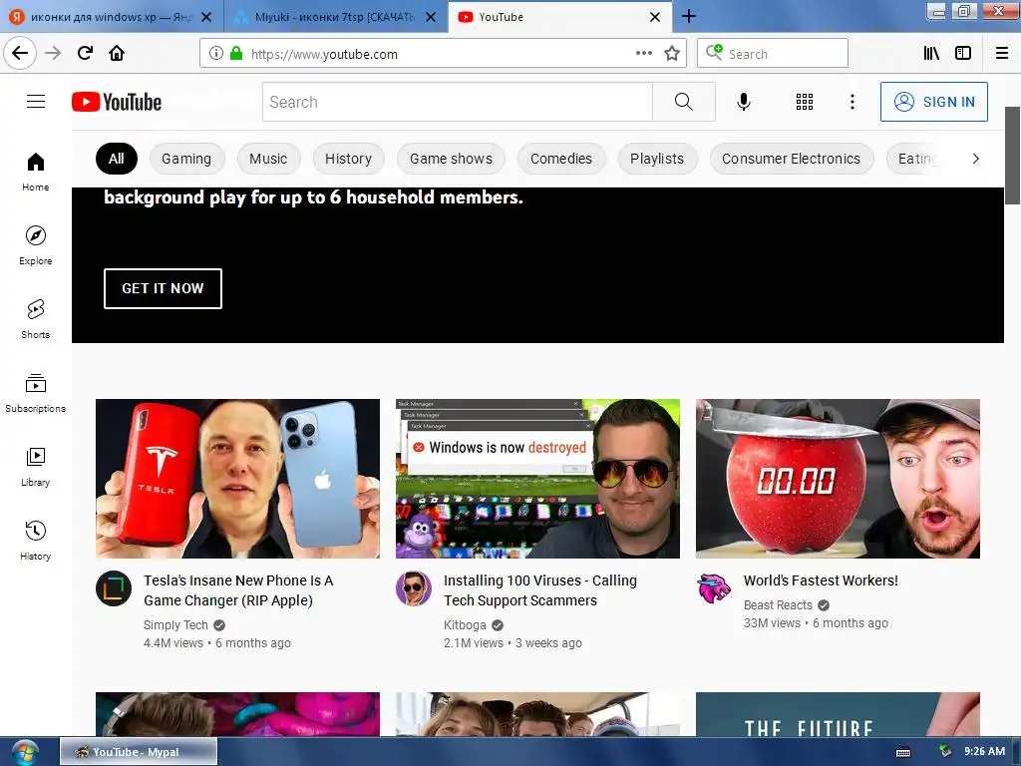
Task: Show site information icon in address bar
Action: pos(216,54)
